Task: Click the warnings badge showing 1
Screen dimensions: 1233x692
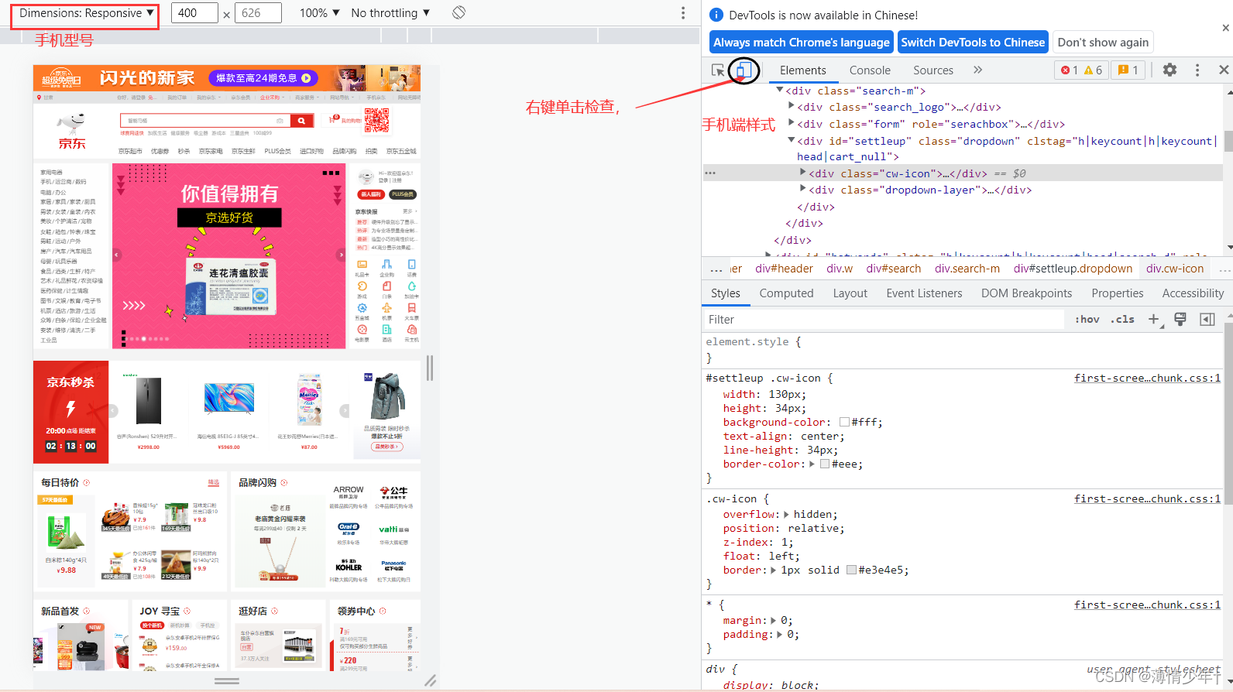Action: 1128,70
